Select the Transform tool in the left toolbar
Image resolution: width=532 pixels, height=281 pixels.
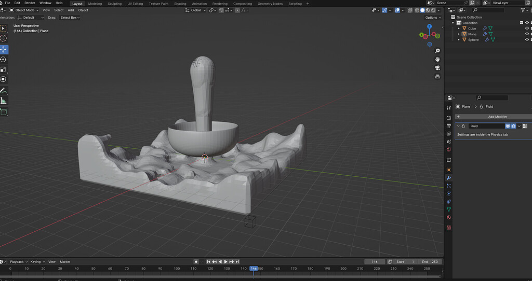click(4, 79)
